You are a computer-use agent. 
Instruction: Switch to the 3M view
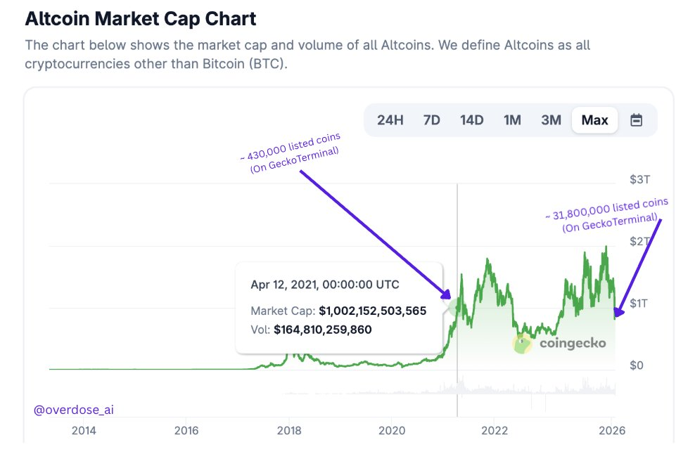click(x=551, y=119)
